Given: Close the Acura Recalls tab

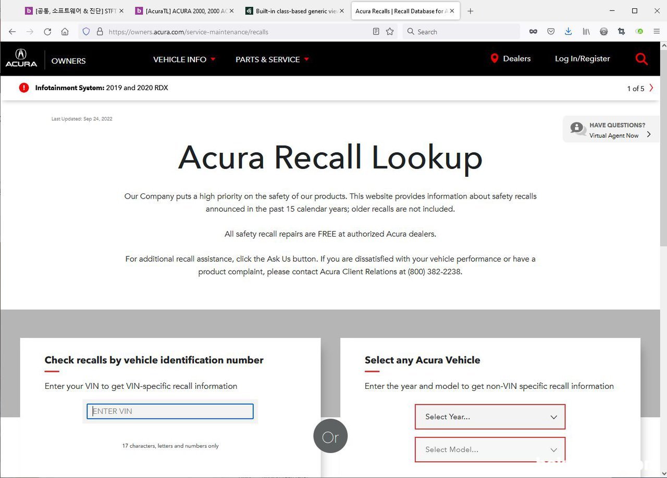Looking at the screenshot, I should (452, 11).
